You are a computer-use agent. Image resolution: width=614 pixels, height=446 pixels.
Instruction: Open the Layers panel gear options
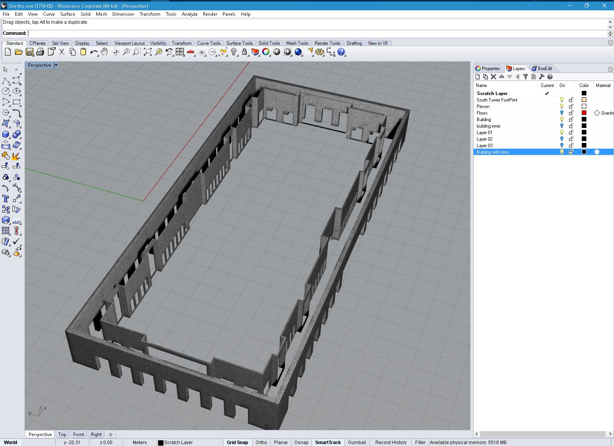pos(610,69)
